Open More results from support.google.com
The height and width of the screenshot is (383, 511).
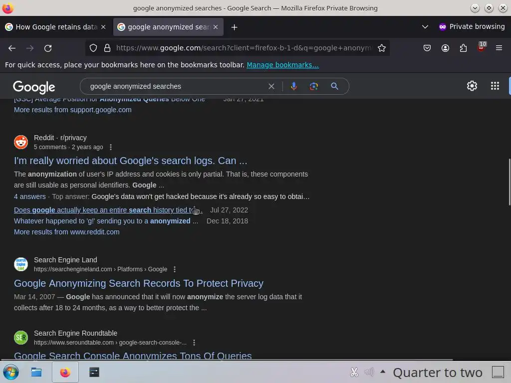tap(73, 110)
